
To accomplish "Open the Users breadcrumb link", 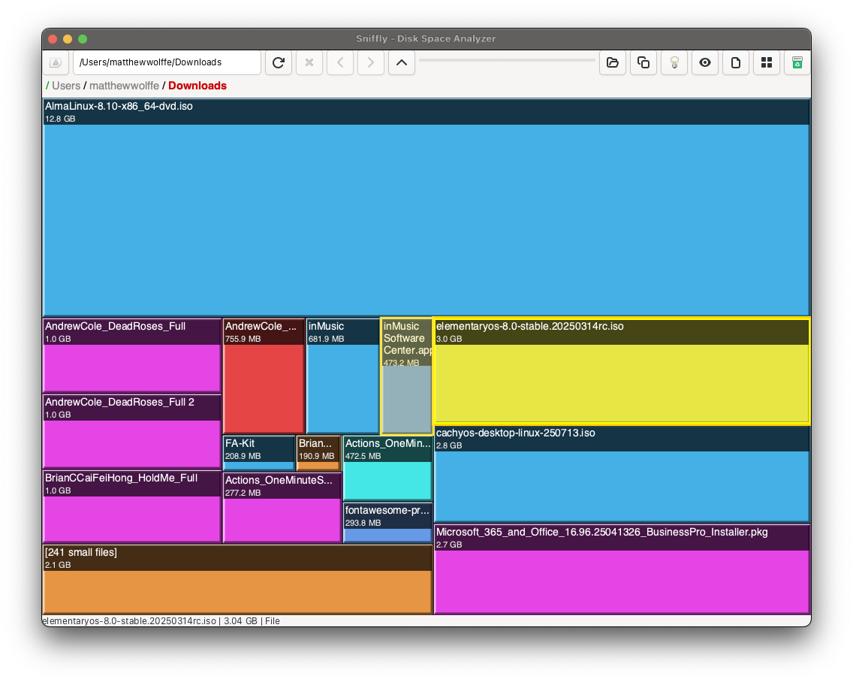I will [66, 86].
